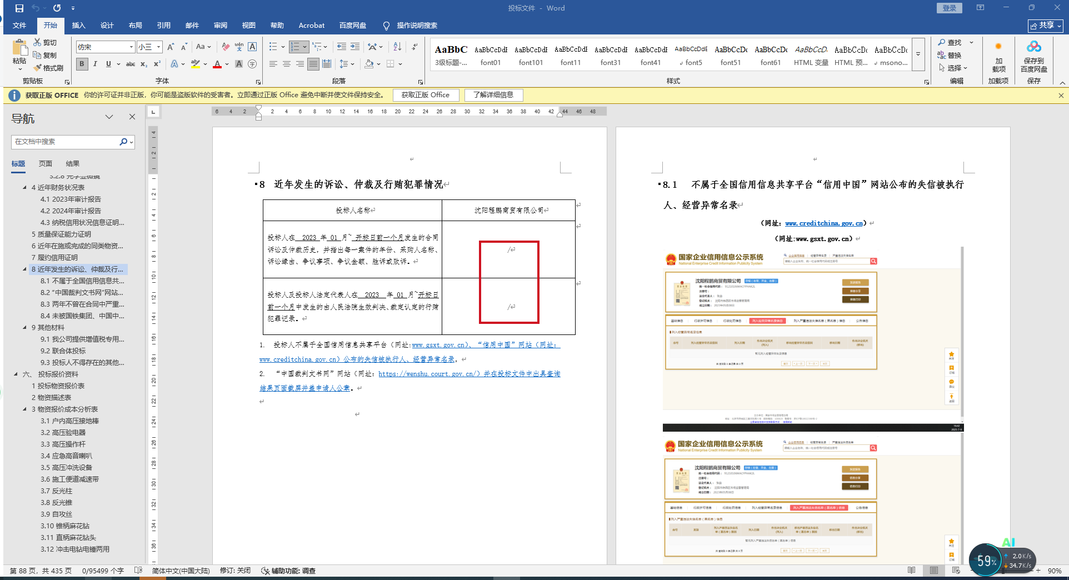This screenshot has height=580, width=1069.
Task: Apply subscript formatting
Action: coord(144,64)
